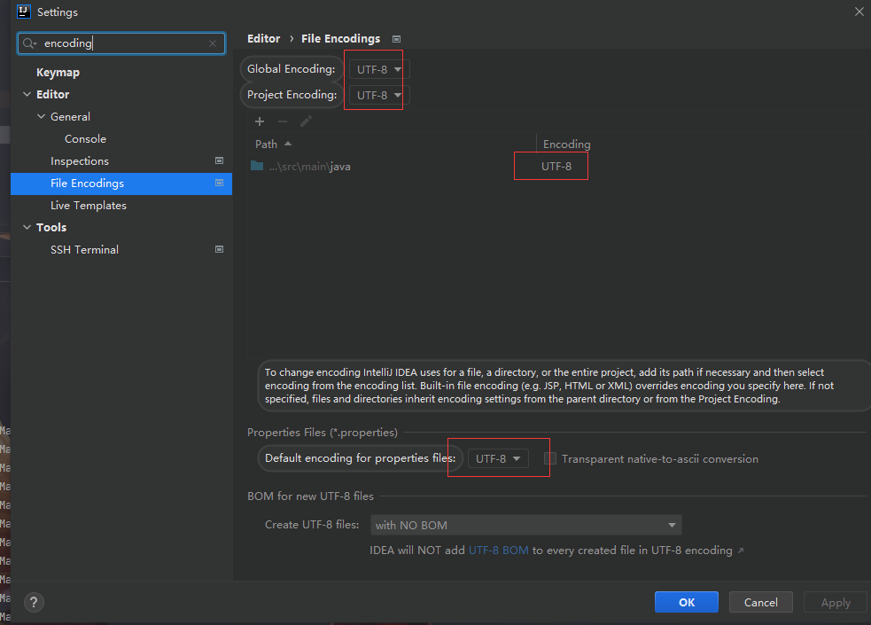Open the UTF-8 BOM link
Image resolution: width=871 pixels, height=625 pixels.
pyautogui.click(x=498, y=551)
